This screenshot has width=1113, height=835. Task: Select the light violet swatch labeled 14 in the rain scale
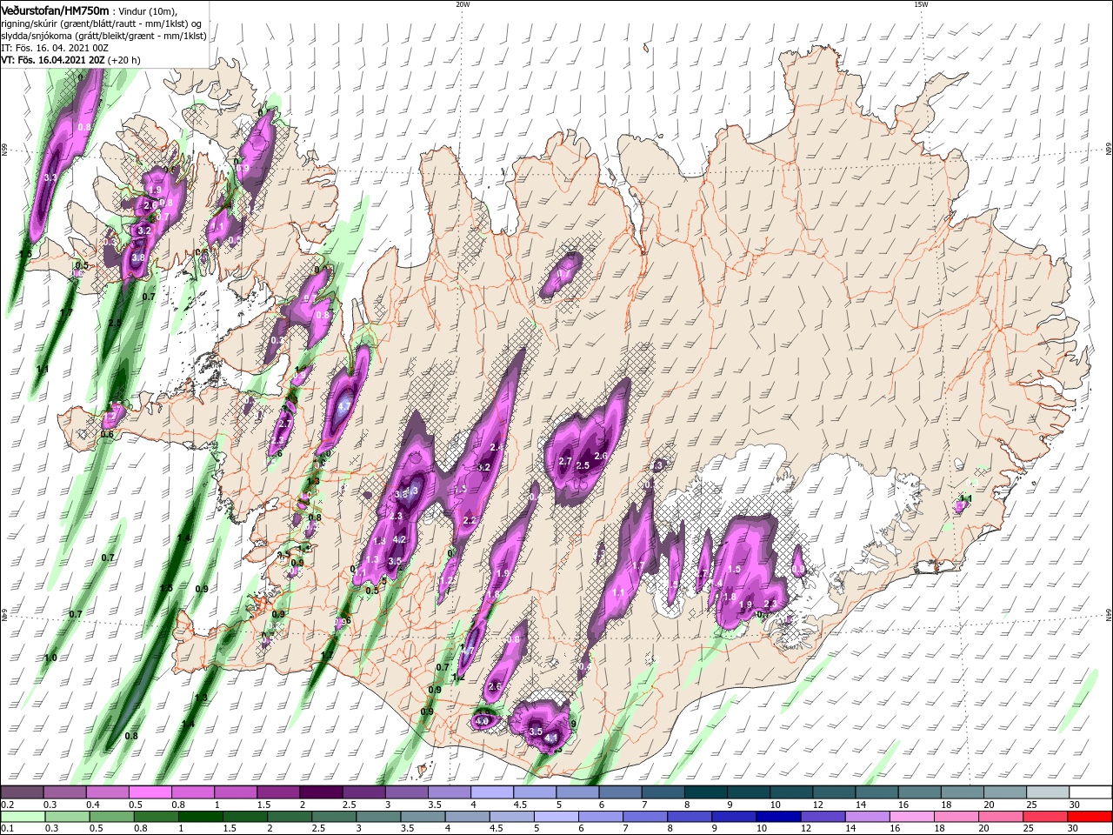868,817
